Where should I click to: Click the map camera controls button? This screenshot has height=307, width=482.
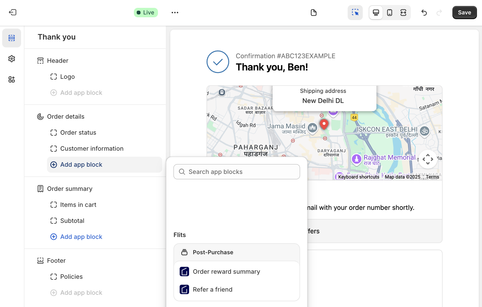click(x=428, y=159)
